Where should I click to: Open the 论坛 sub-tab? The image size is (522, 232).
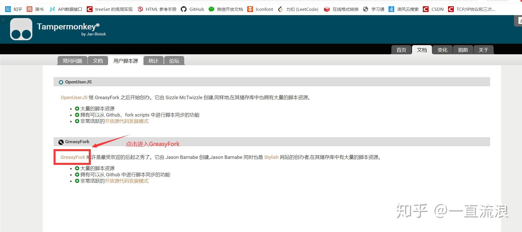174,61
